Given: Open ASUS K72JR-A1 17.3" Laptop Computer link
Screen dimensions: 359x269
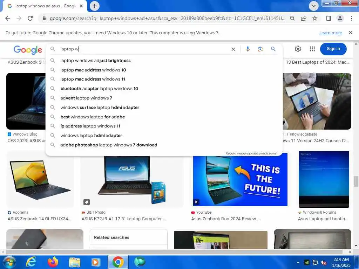Looking at the screenshot, I should (x=124, y=219).
